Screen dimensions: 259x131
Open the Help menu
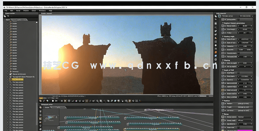pos(50,10)
